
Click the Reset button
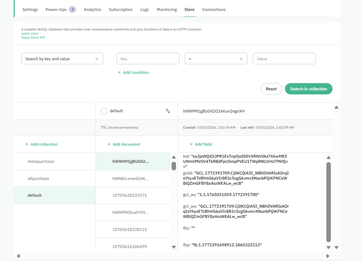pyautogui.click(x=271, y=89)
